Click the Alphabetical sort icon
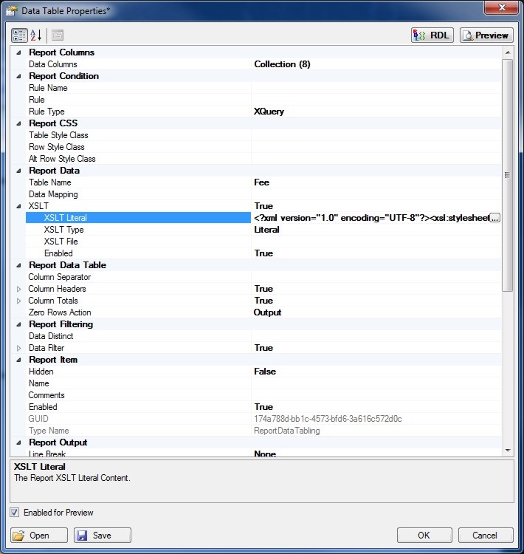The height and width of the screenshot is (554, 524). point(36,35)
